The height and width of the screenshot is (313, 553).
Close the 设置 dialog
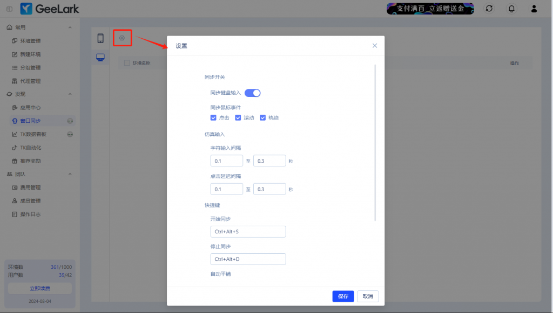(x=375, y=46)
